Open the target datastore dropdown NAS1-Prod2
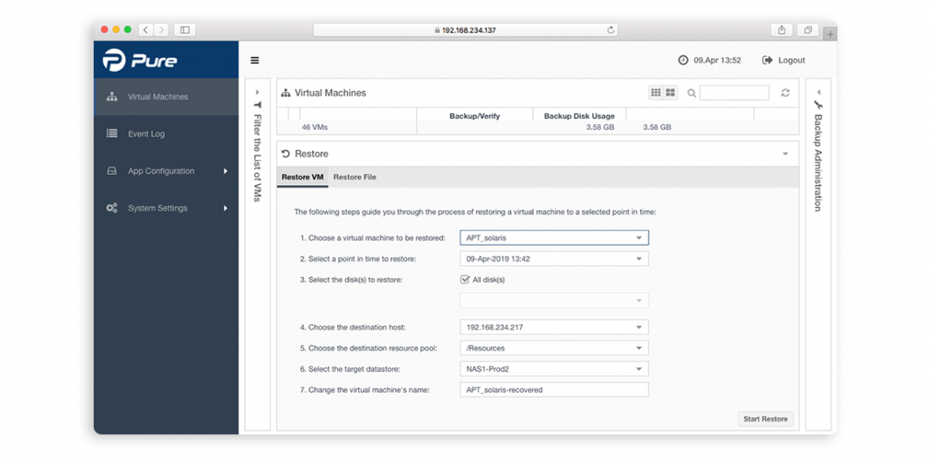The image size is (929, 462). coord(554,369)
